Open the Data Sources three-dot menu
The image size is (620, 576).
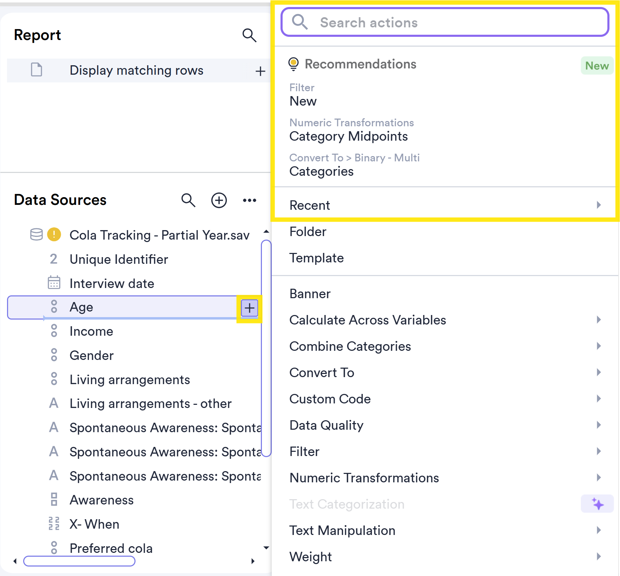(x=249, y=200)
